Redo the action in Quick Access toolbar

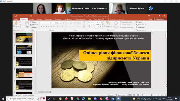click(x=26, y=16)
